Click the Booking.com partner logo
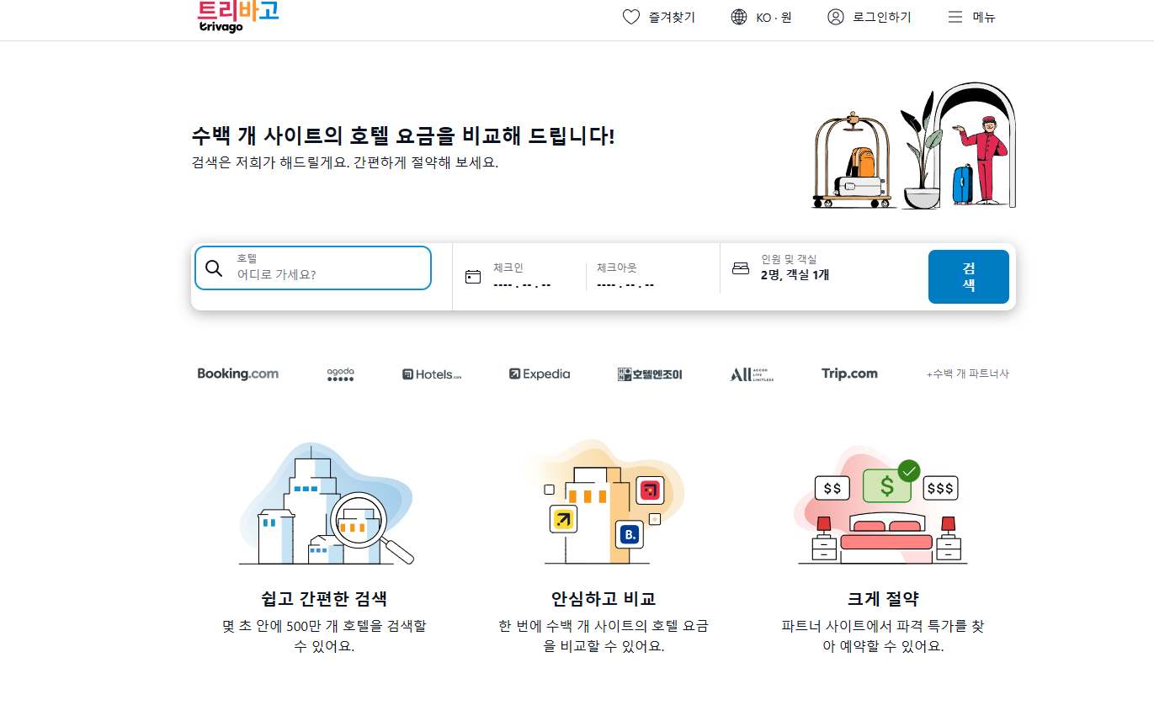The height and width of the screenshot is (705, 1154). tap(238, 373)
